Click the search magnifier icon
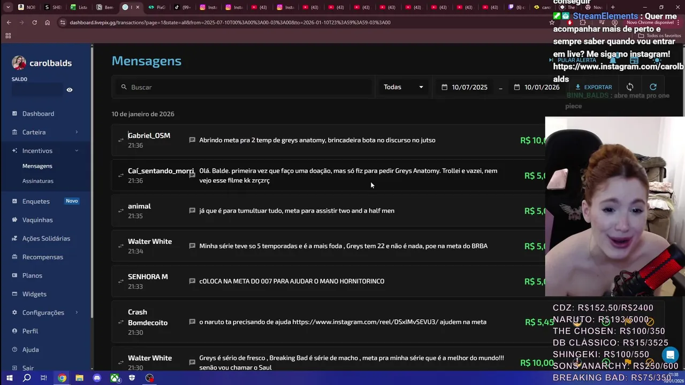The height and width of the screenshot is (385, 685). point(124,87)
